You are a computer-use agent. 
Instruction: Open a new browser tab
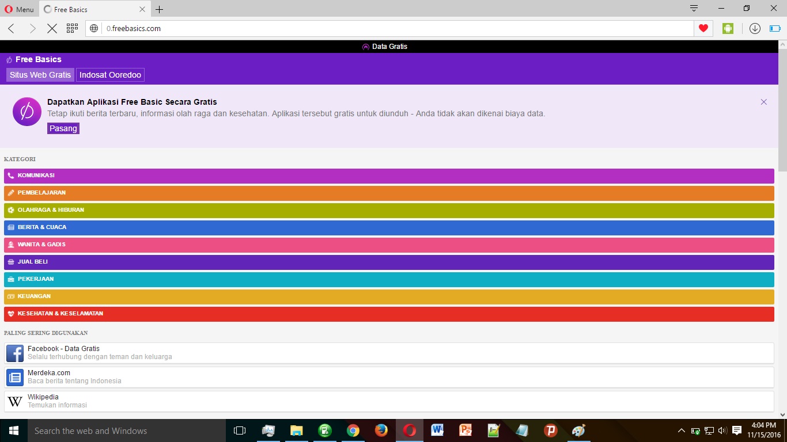(x=160, y=9)
